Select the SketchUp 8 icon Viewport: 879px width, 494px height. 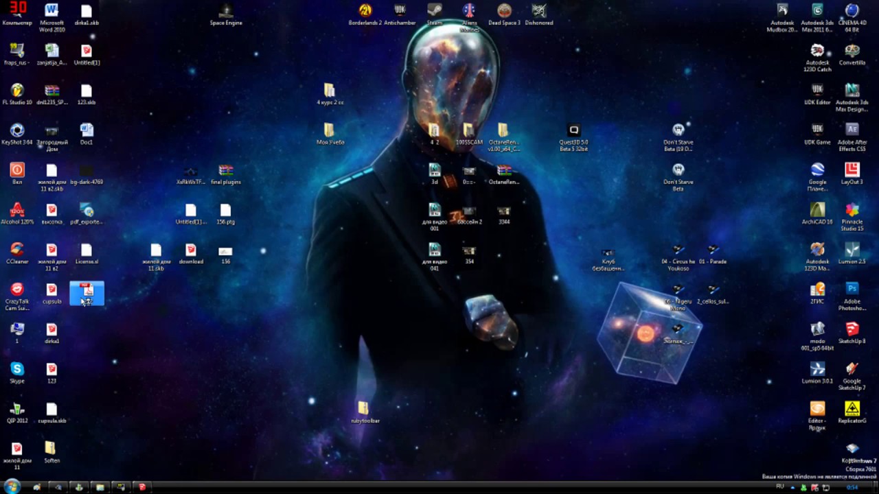(x=852, y=332)
